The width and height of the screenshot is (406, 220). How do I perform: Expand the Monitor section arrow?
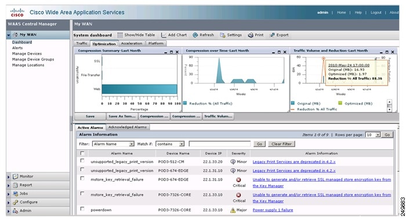[9, 176]
